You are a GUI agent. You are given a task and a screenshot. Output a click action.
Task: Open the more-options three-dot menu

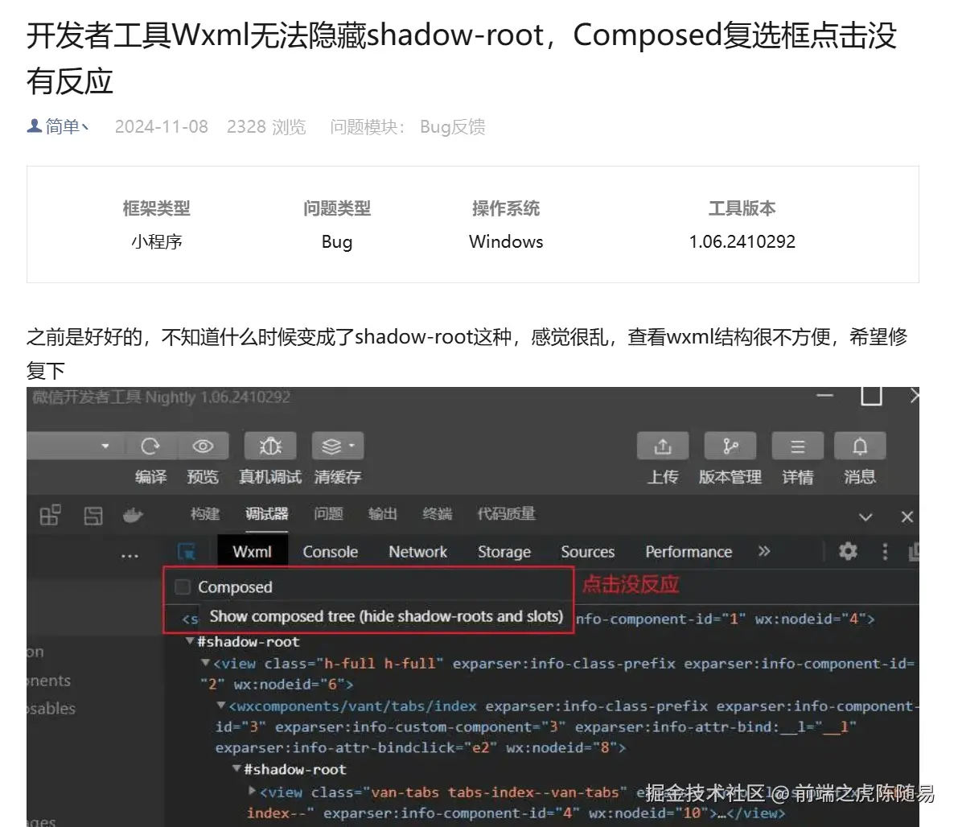885,552
